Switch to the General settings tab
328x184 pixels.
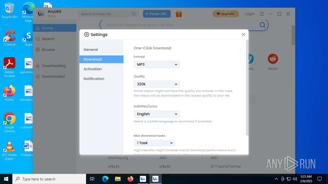coord(101,50)
